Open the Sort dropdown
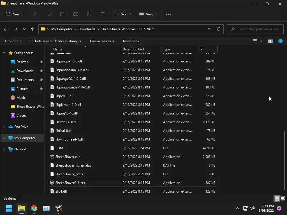 coord(123,14)
